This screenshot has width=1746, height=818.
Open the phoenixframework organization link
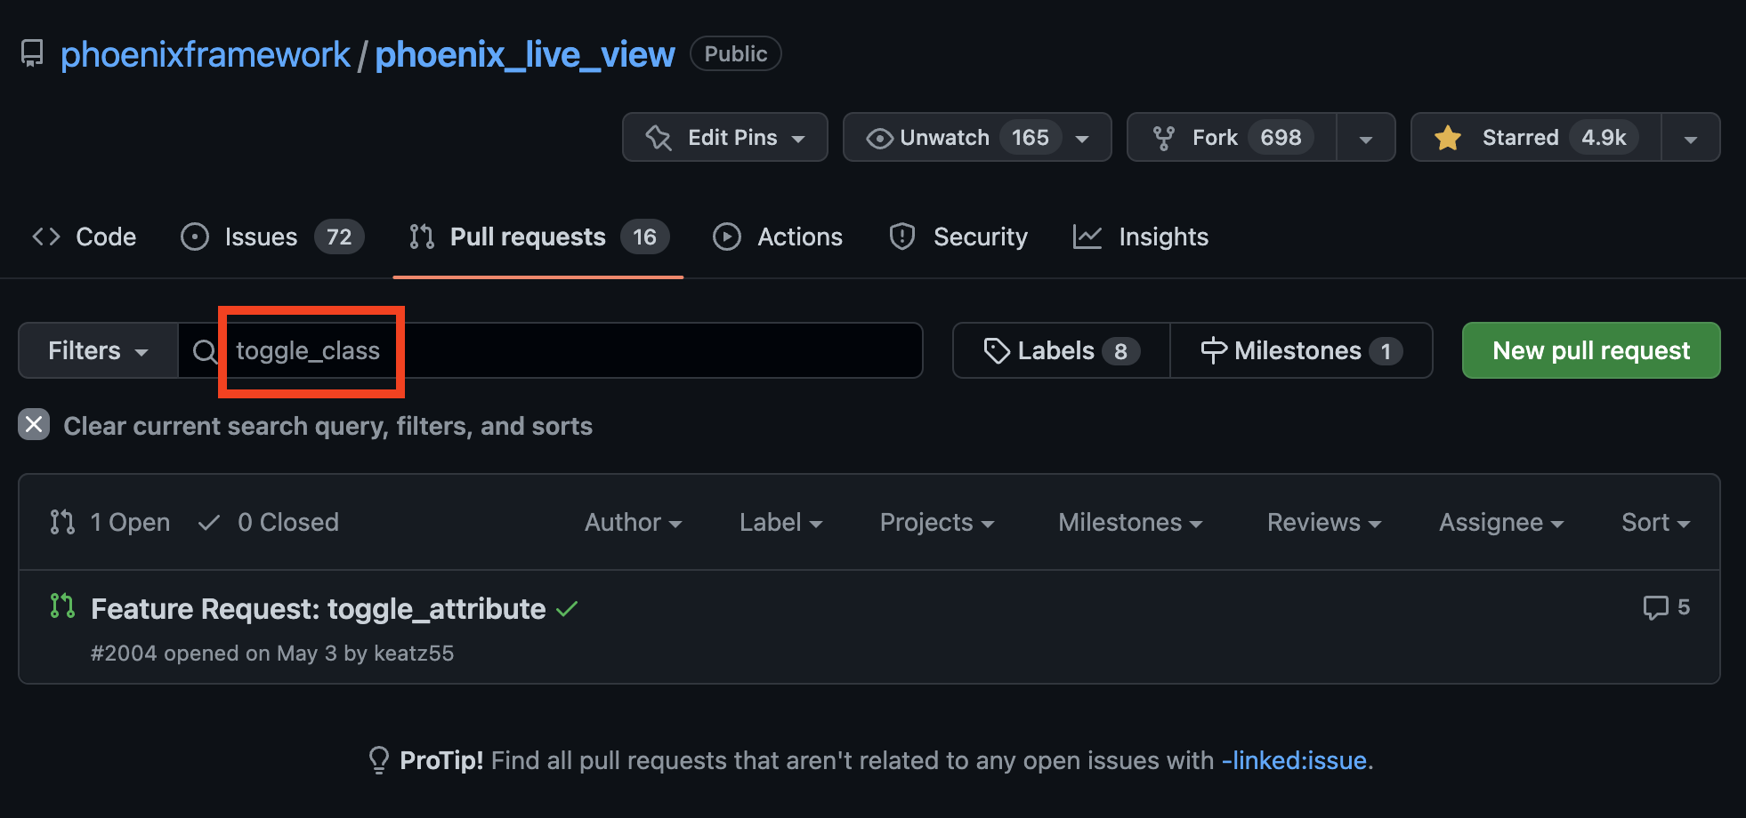pyautogui.click(x=206, y=54)
